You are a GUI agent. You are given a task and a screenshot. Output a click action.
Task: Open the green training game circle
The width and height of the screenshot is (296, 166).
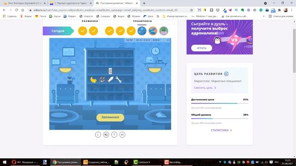[164, 31]
